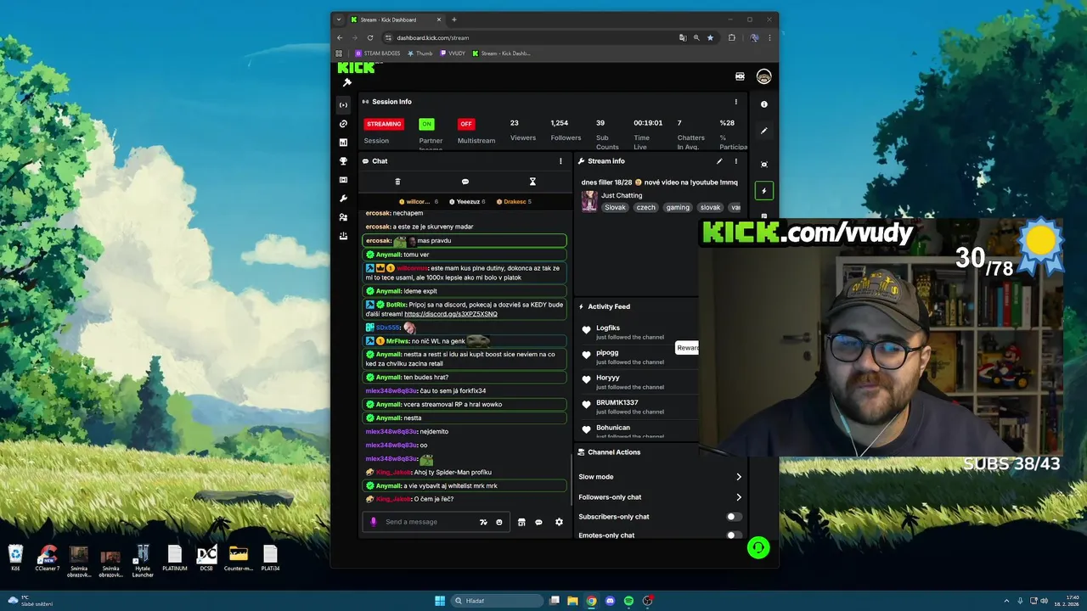
Task: Click the address bar URL
Action: [432, 37]
